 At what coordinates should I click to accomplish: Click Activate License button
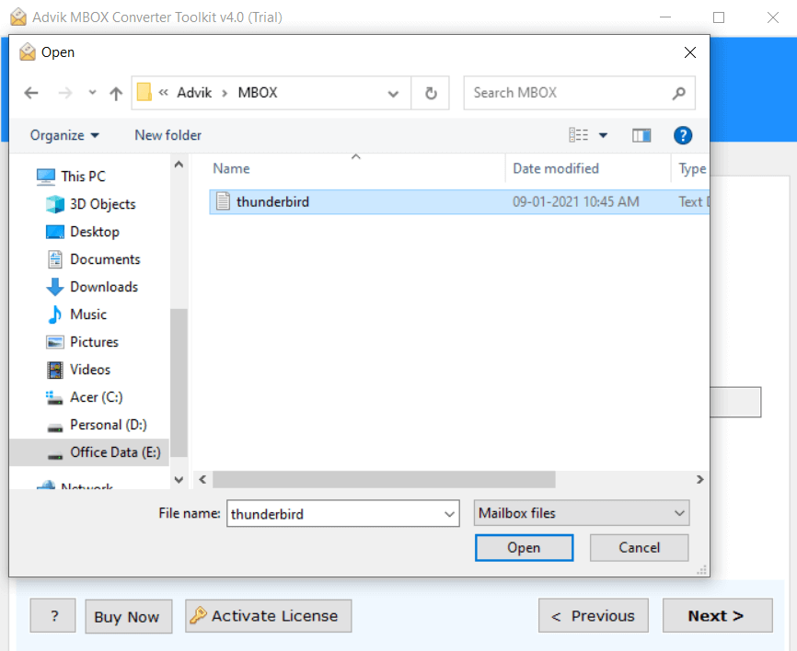[269, 616]
